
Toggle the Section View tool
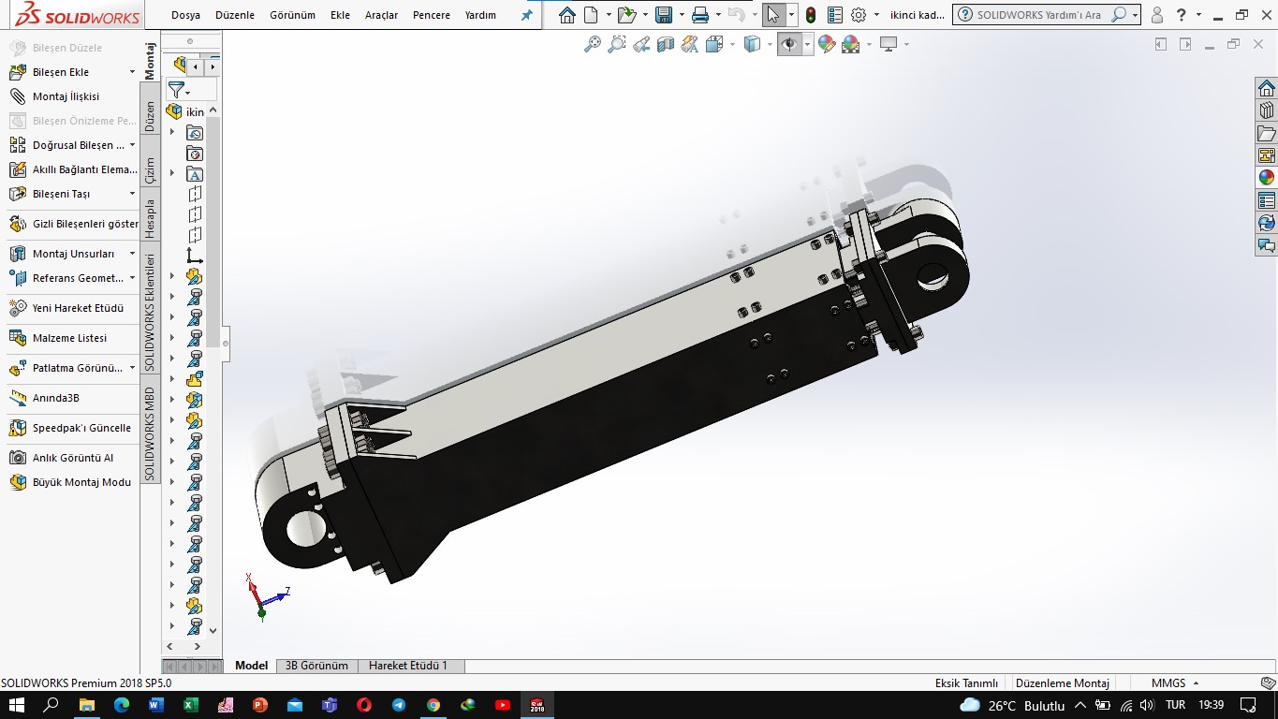(x=666, y=44)
